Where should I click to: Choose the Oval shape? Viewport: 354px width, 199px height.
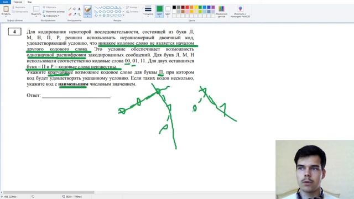coord(104,7)
